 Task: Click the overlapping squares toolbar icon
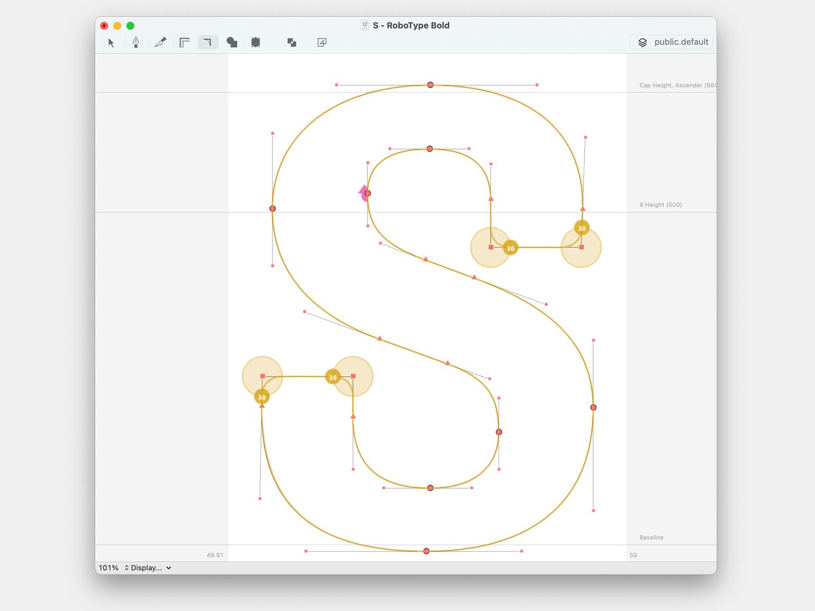coord(292,42)
